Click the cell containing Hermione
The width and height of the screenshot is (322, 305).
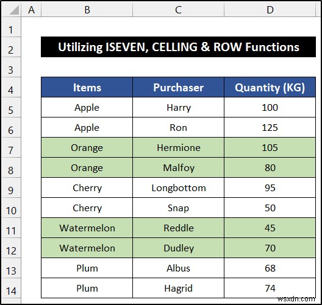(x=178, y=147)
